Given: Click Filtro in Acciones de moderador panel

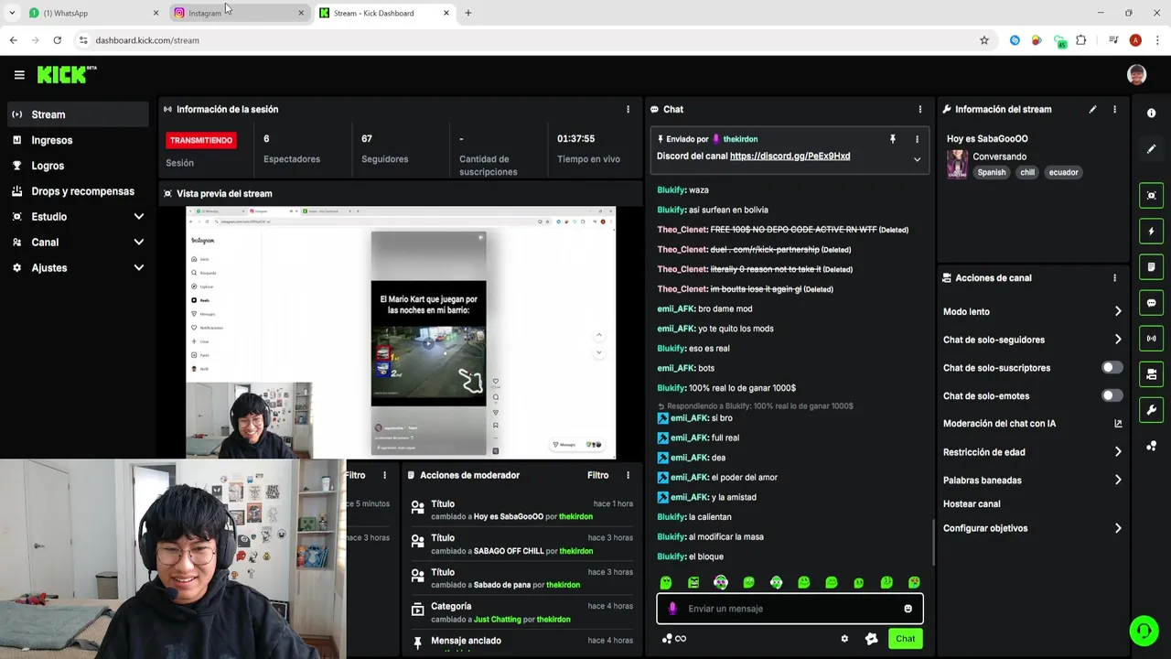Looking at the screenshot, I should (x=597, y=475).
